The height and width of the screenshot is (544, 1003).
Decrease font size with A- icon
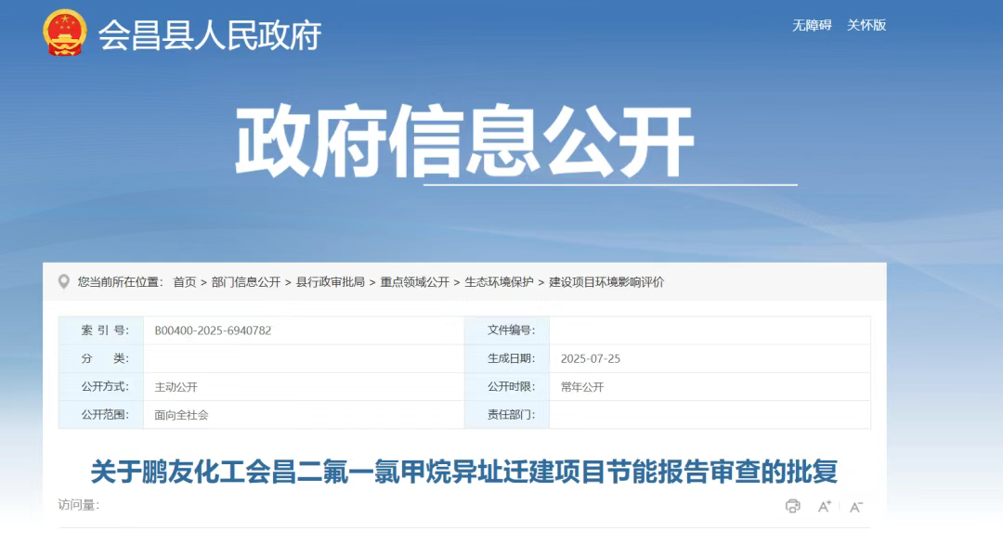click(x=856, y=507)
